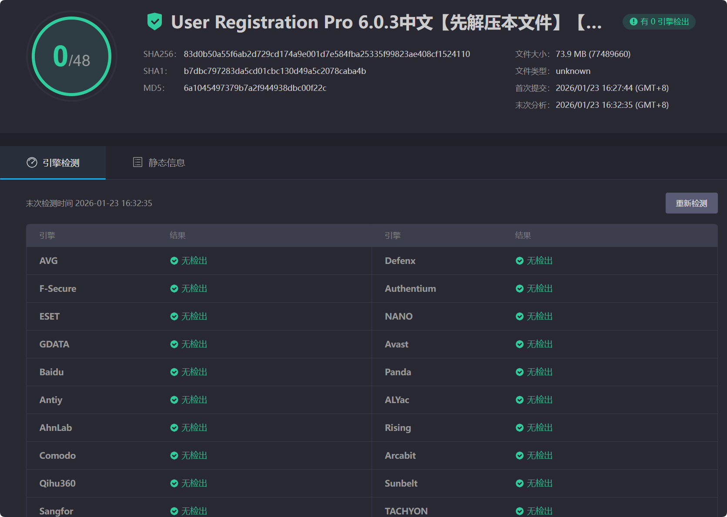Click the last analysis time in header

[612, 105]
